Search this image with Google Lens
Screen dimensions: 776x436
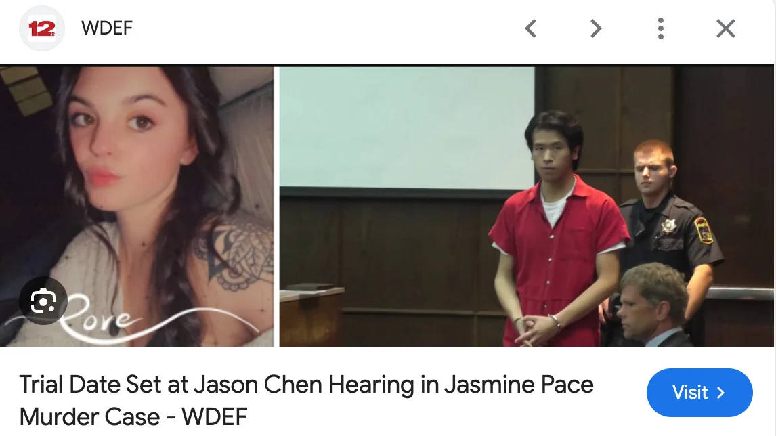(x=43, y=301)
